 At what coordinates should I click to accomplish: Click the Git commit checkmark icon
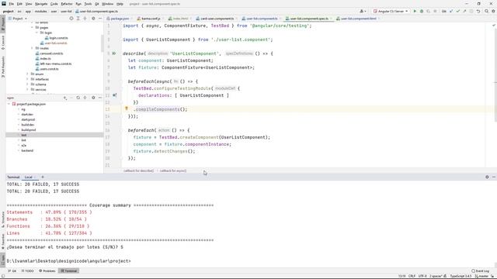pyautogui.click(x=457, y=11)
